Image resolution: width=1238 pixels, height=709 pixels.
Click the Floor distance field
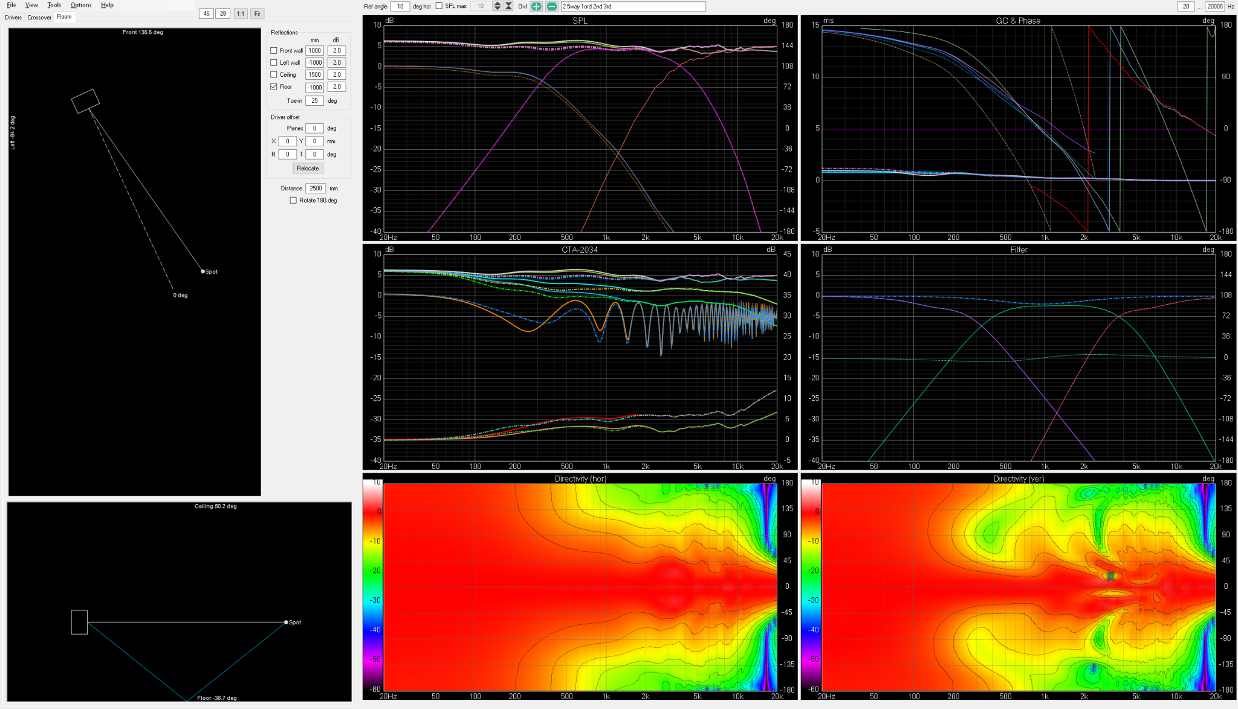pos(315,87)
